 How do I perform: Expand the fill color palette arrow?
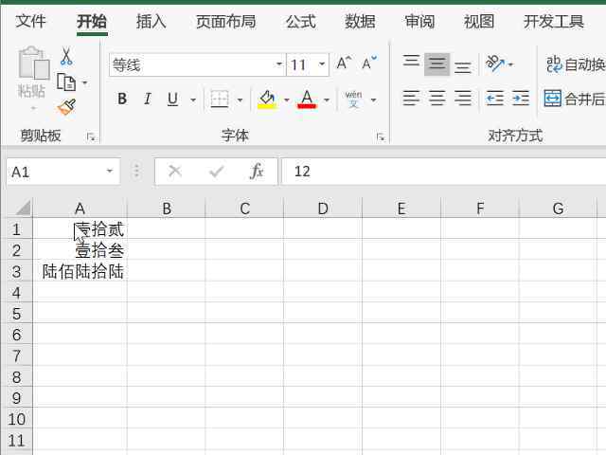click(x=287, y=100)
